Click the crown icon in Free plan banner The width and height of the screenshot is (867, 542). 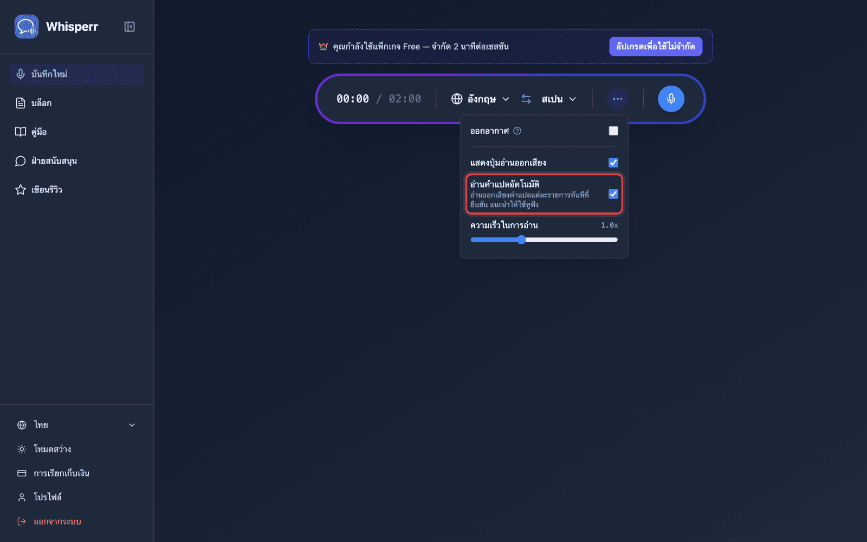pos(323,46)
